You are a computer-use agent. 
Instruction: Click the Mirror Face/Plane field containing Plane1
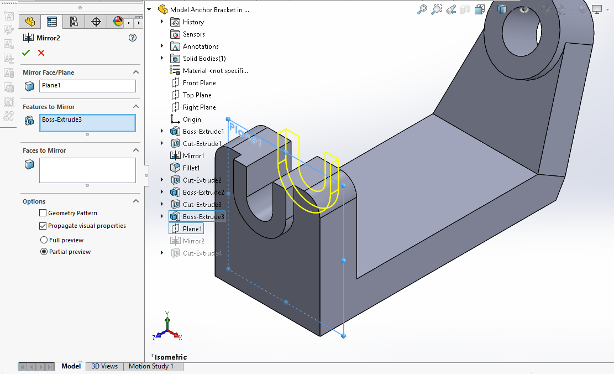(x=87, y=86)
